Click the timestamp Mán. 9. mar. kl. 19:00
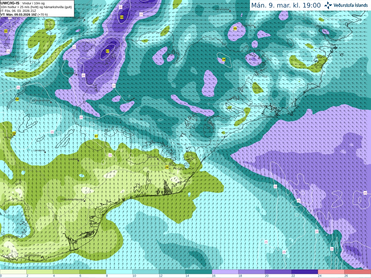371x278 pixels. [x=286, y=5]
